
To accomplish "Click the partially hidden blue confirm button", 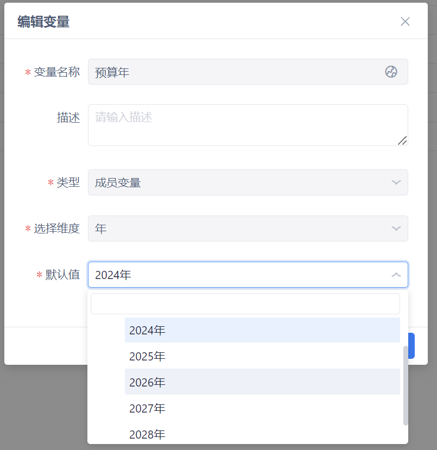I will [411, 346].
